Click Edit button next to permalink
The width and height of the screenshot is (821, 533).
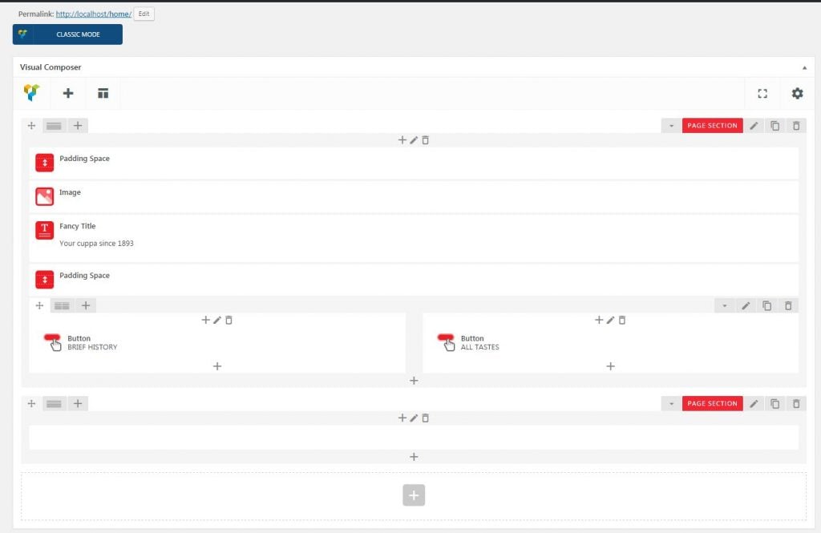[144, 14]
